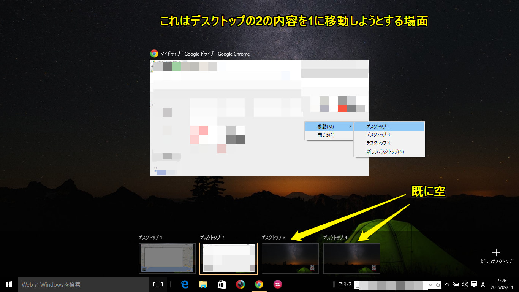Open the Action Center notification icon
The image size is (519, 292).
click(474, 284)
